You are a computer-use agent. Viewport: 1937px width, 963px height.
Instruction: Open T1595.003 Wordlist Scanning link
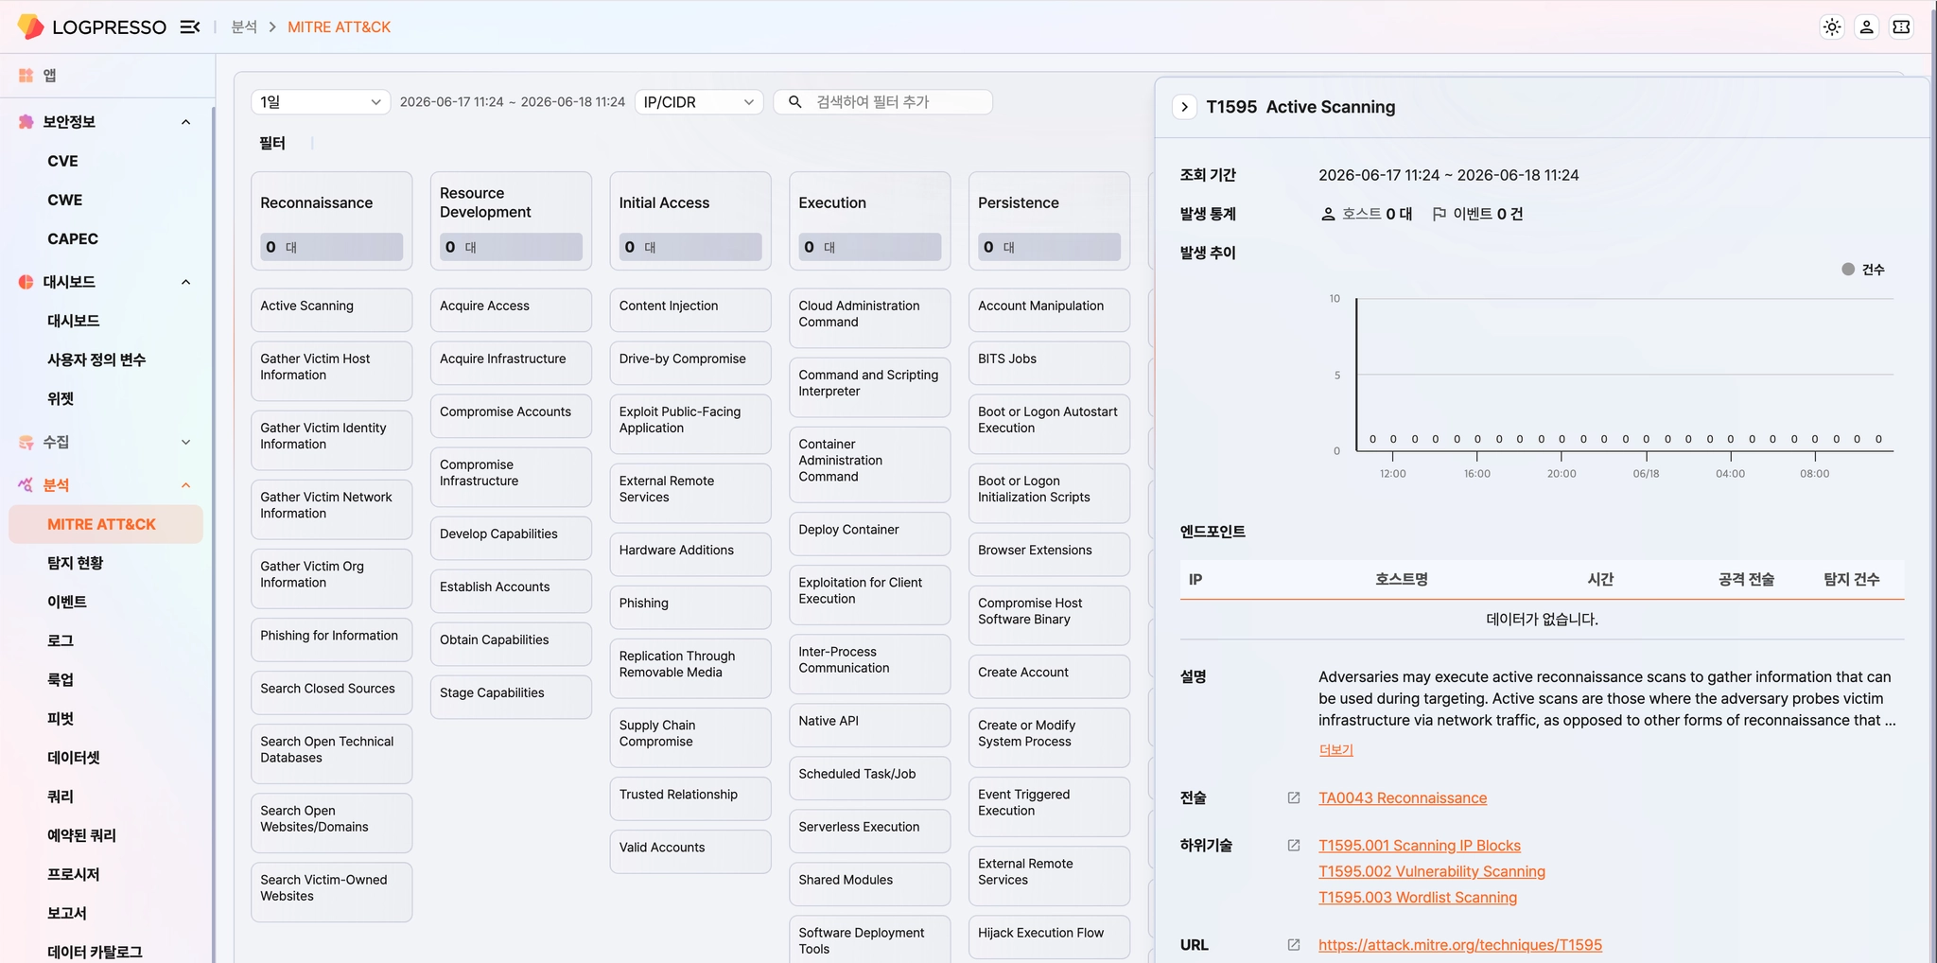pos(1418,898)
